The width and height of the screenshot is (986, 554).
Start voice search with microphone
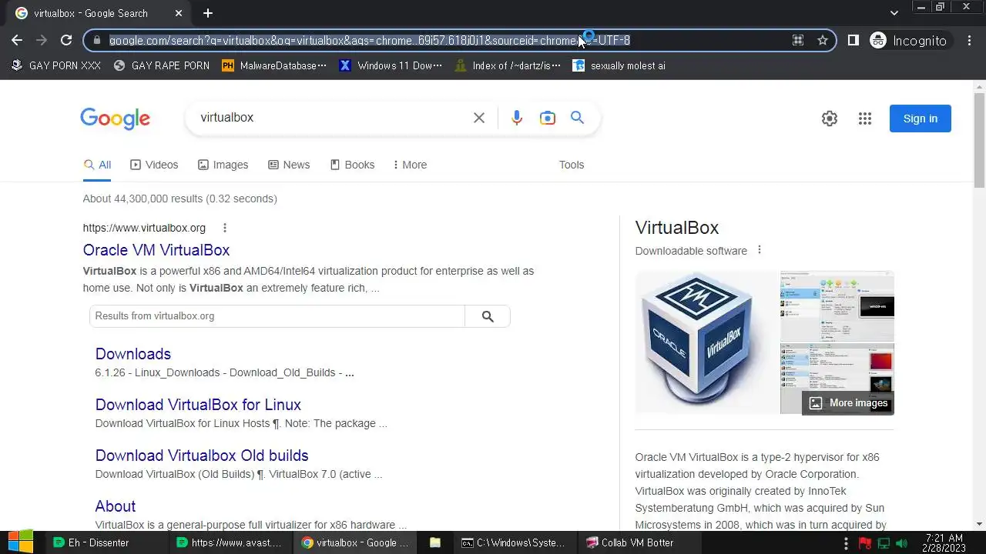click(x=516, y=118)
